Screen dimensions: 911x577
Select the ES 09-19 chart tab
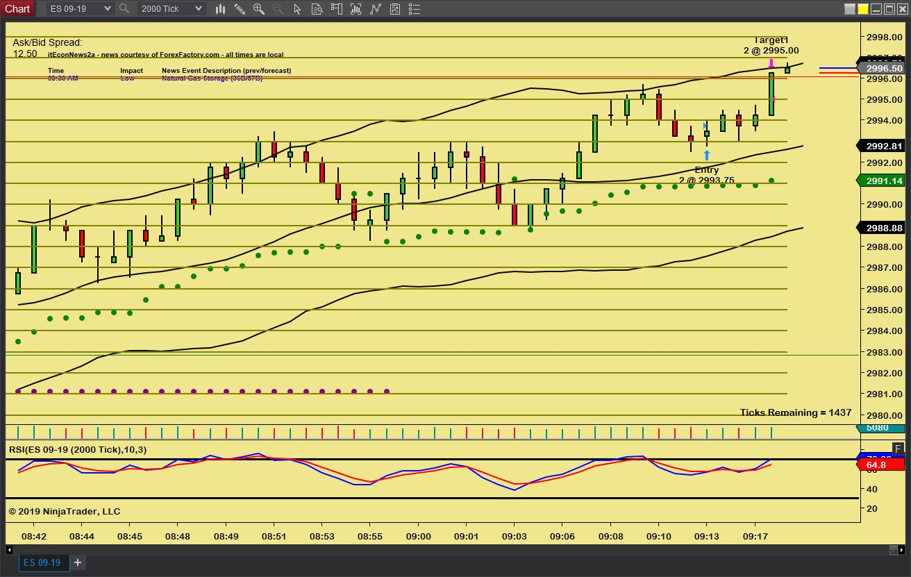pos(43,562)
